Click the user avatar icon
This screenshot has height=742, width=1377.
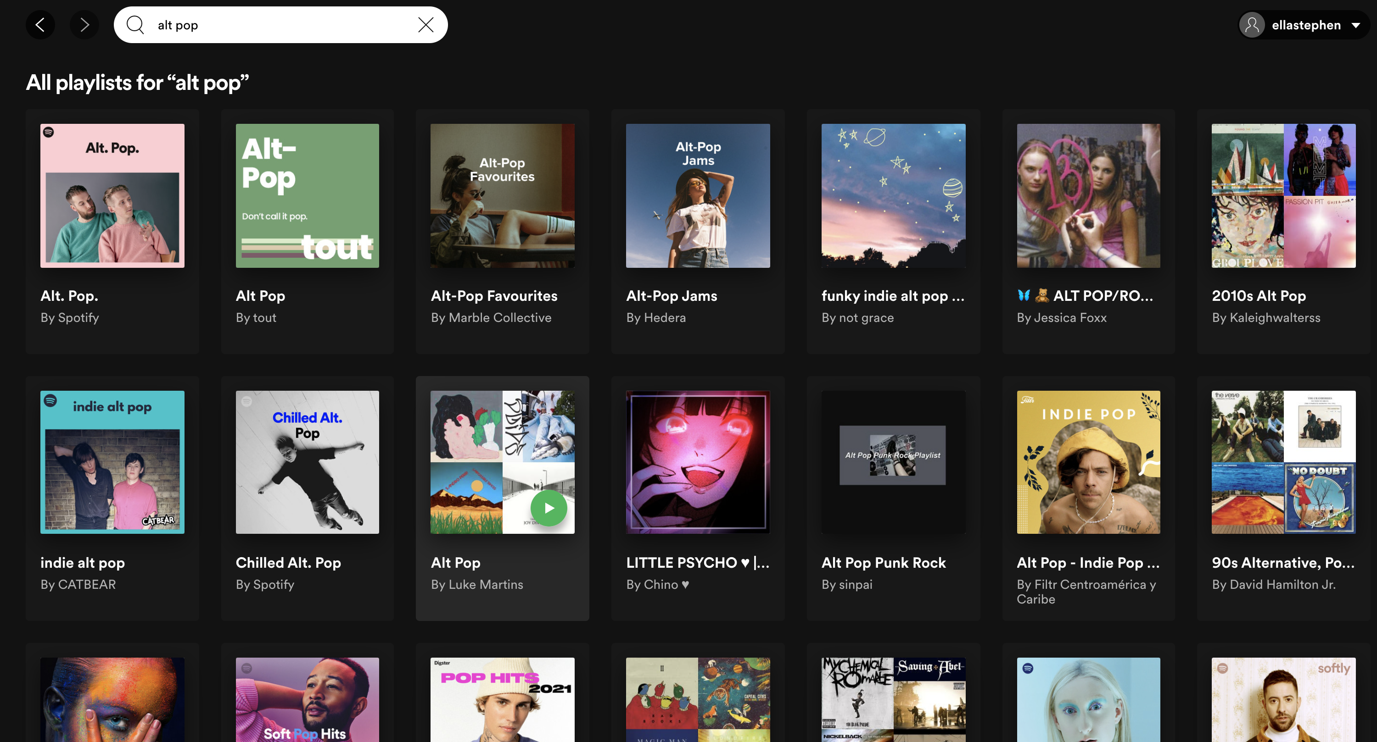click(1252, 25)
